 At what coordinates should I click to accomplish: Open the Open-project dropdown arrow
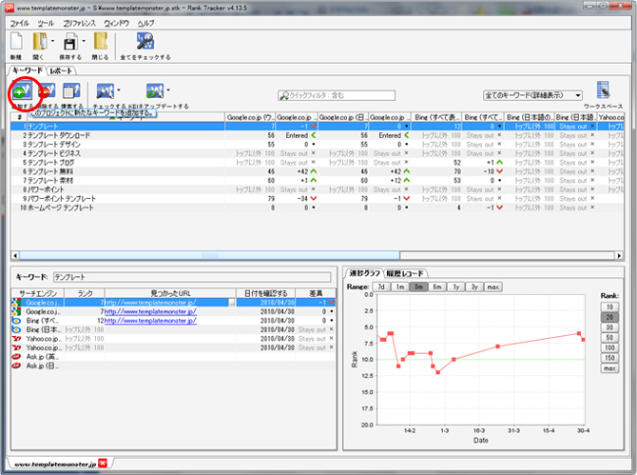[52, 41]
